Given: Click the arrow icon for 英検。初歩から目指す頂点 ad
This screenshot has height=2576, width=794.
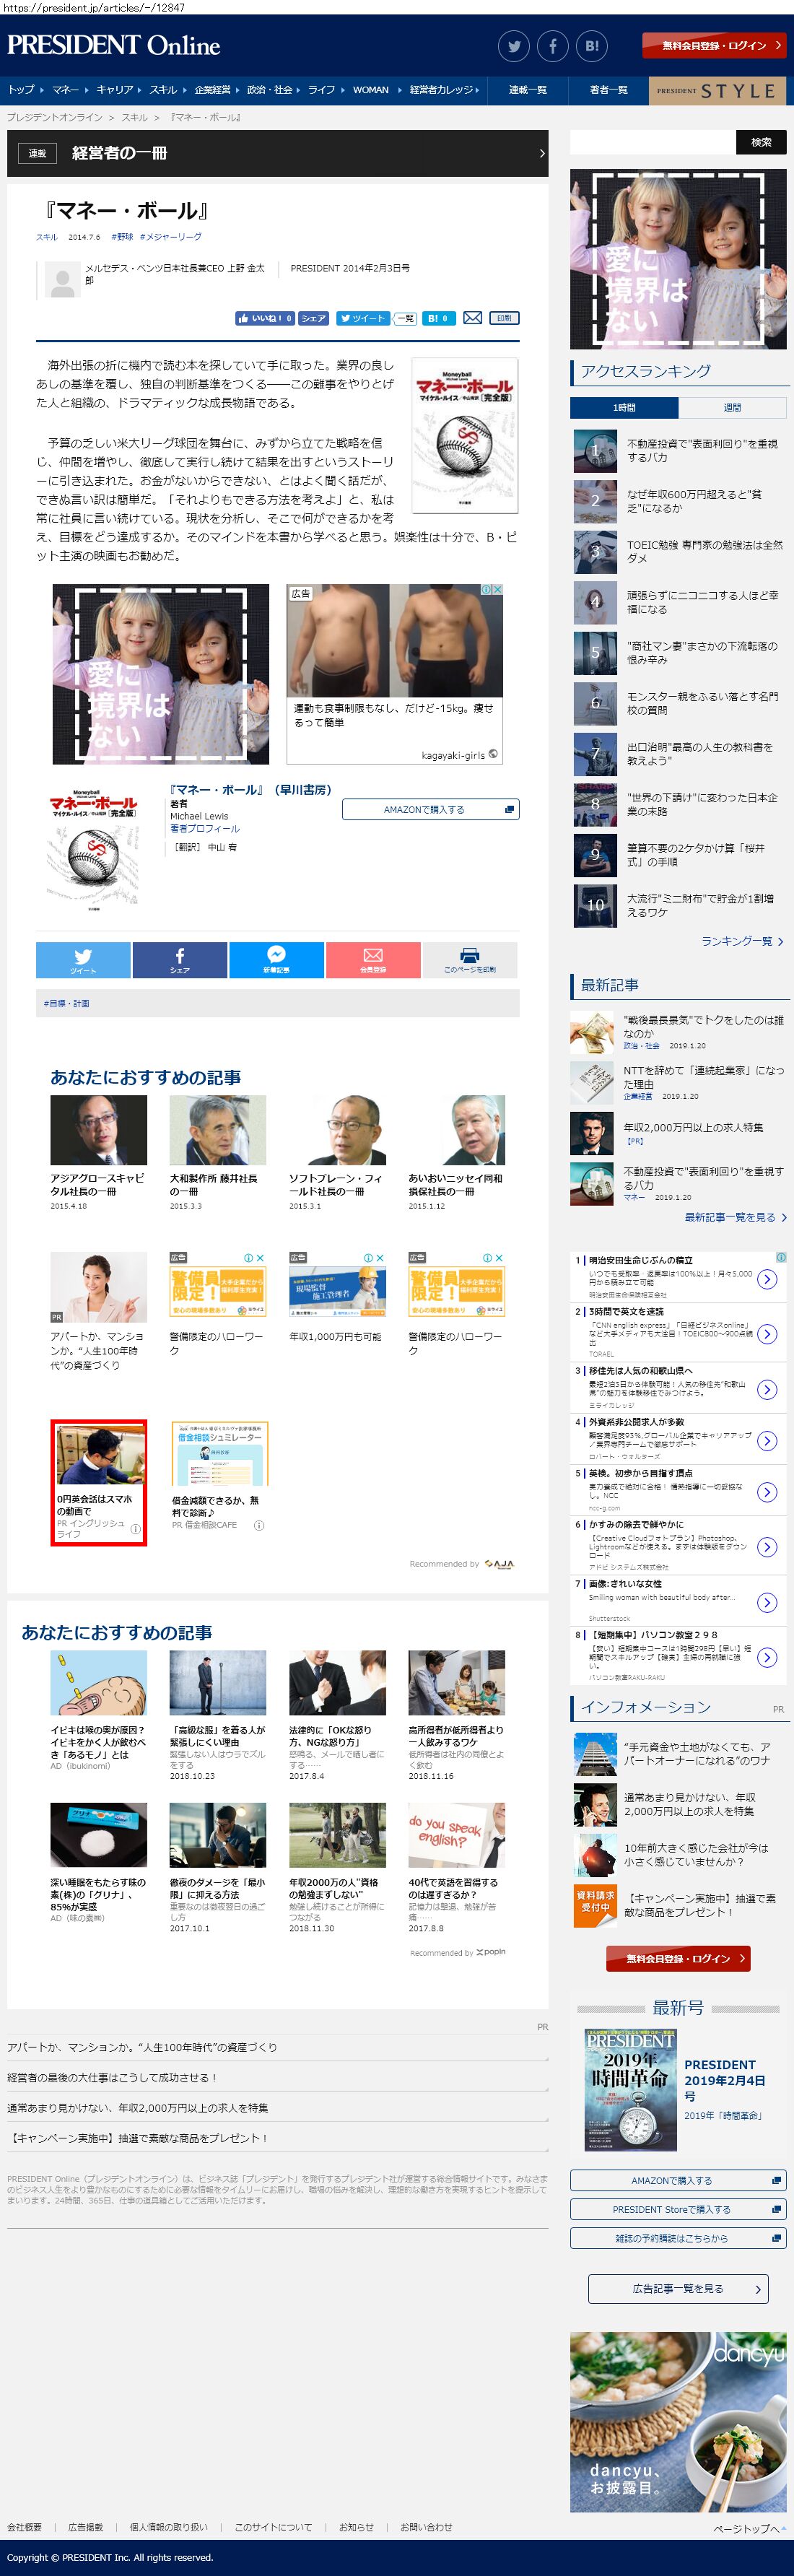Looking at the screenshot, I should click(x=767, y=1492).
